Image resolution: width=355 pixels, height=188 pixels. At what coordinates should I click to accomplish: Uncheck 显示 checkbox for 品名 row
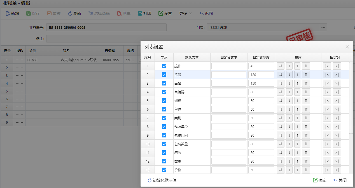click(x=164, y=84)
